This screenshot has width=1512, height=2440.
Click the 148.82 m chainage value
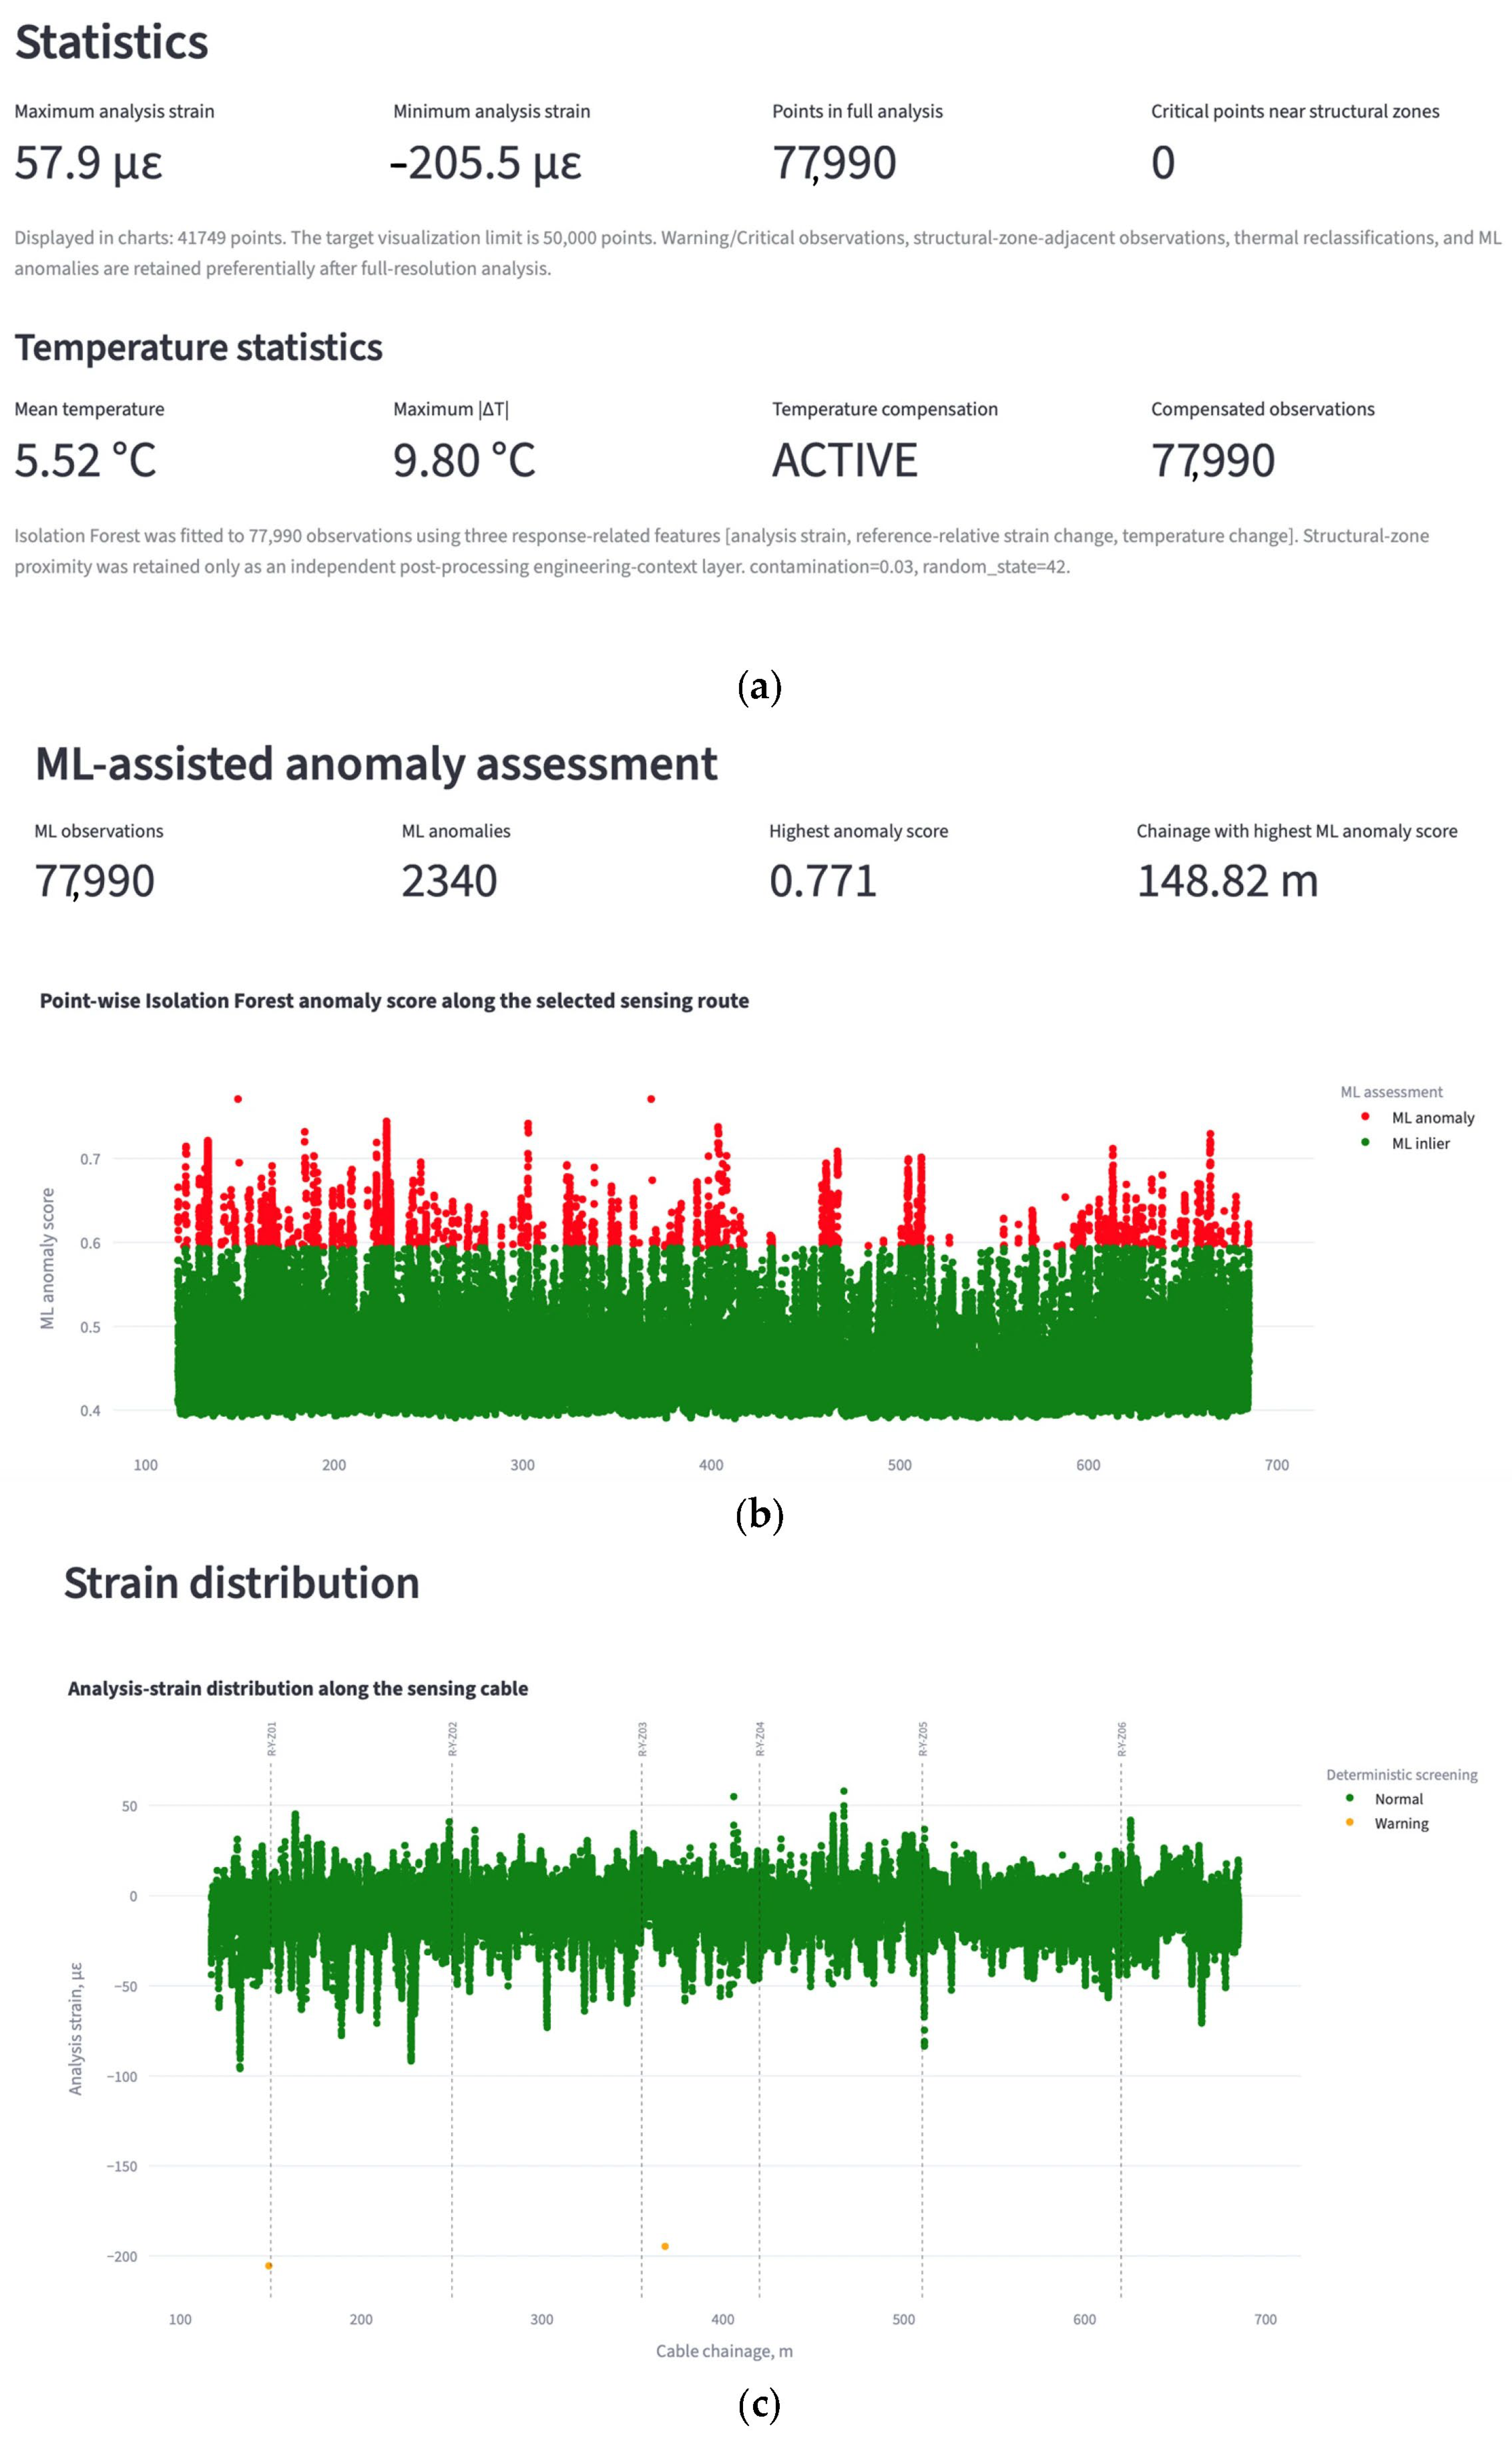[1227, 882]
